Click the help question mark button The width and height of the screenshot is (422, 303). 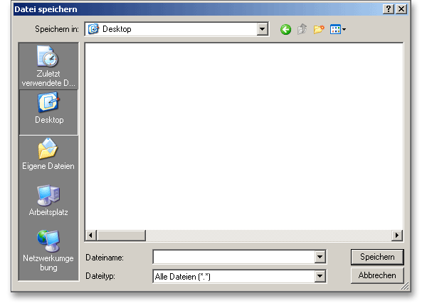[x=389, y=9]
